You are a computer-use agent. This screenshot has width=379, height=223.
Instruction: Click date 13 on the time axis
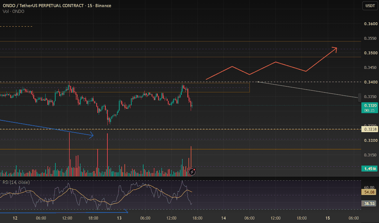tap(119, 218)
